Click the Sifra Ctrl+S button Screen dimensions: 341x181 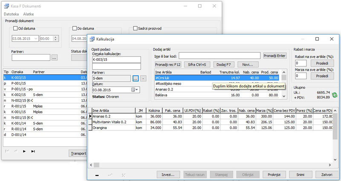[197, 65]
